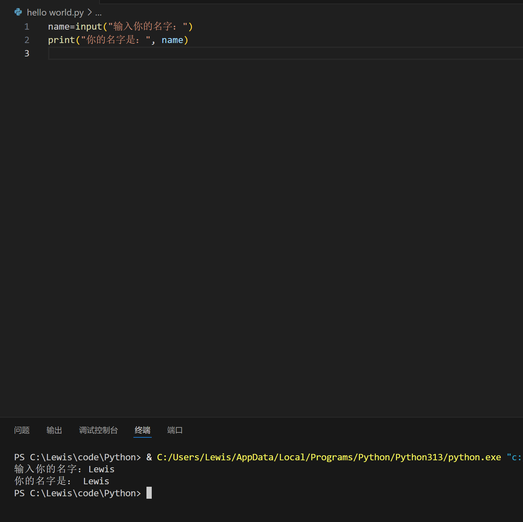
Task: Place cursor in empty editor line 3
Action: click(212, 54)
